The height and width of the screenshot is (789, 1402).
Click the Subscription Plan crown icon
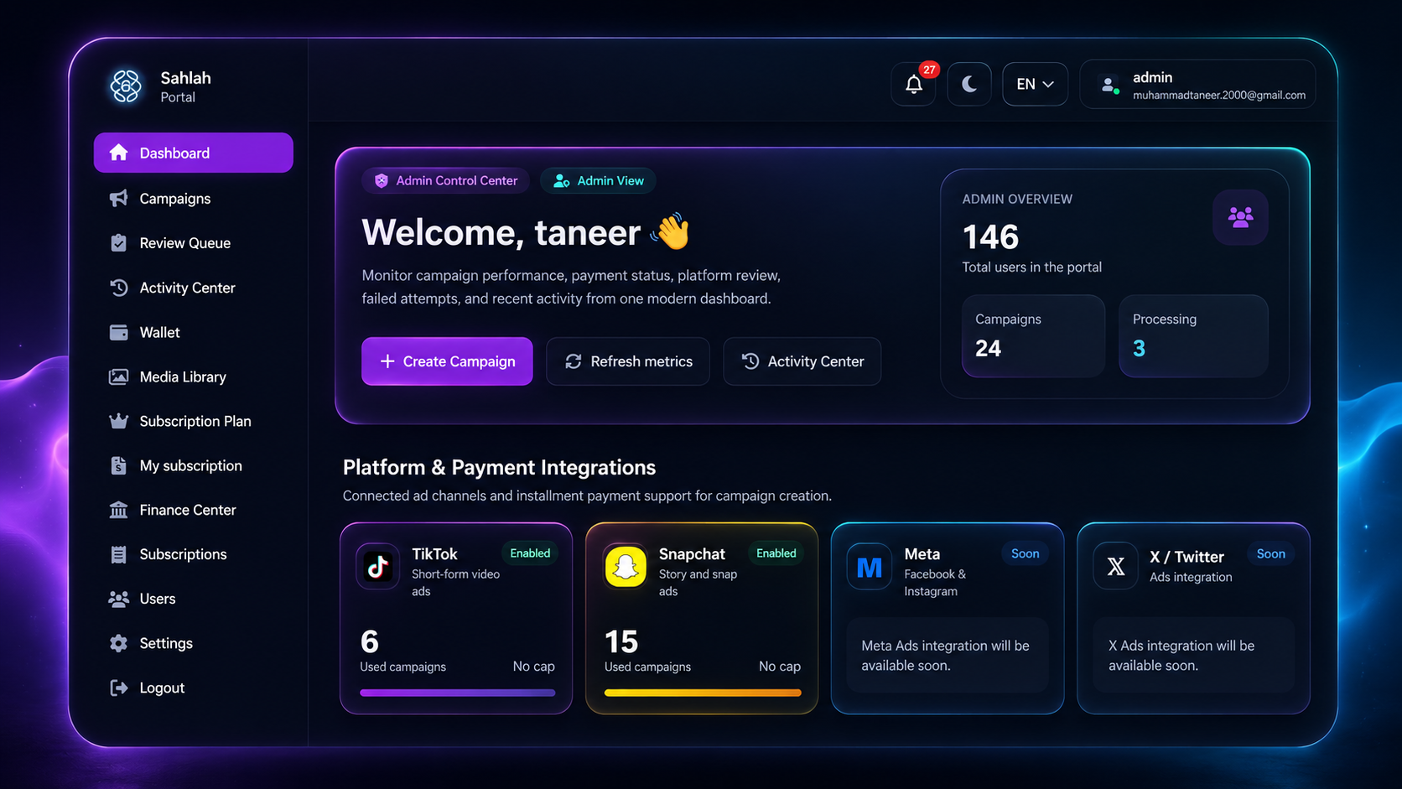(x=118, y=421)
